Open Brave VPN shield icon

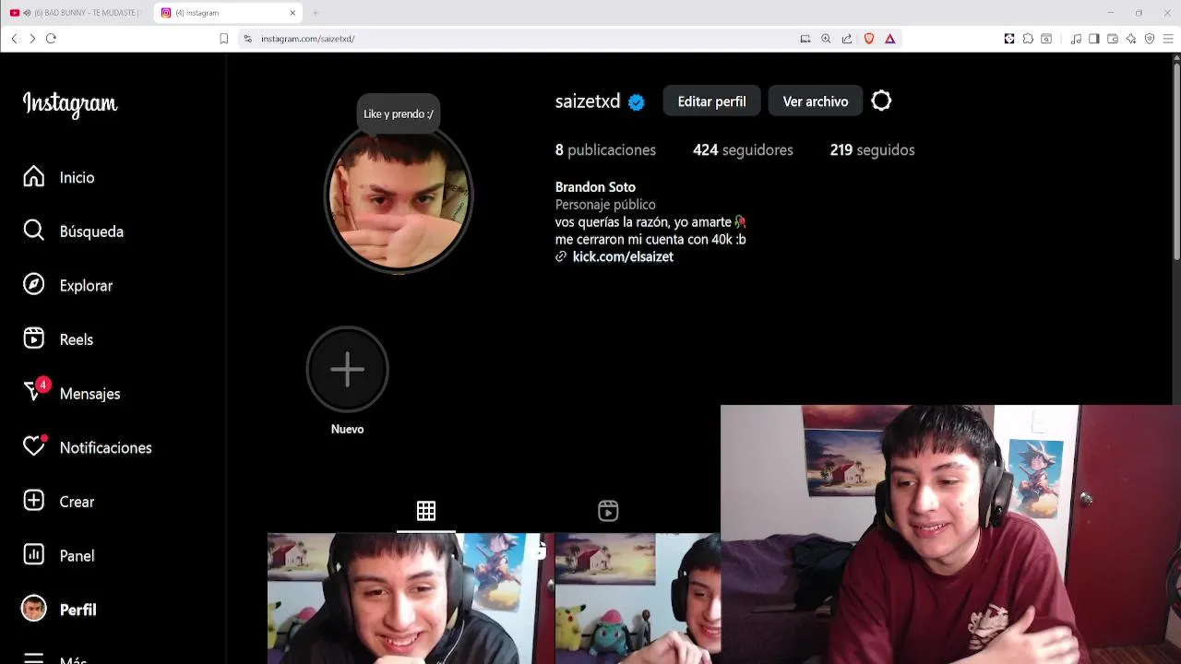pos(1150,39)
